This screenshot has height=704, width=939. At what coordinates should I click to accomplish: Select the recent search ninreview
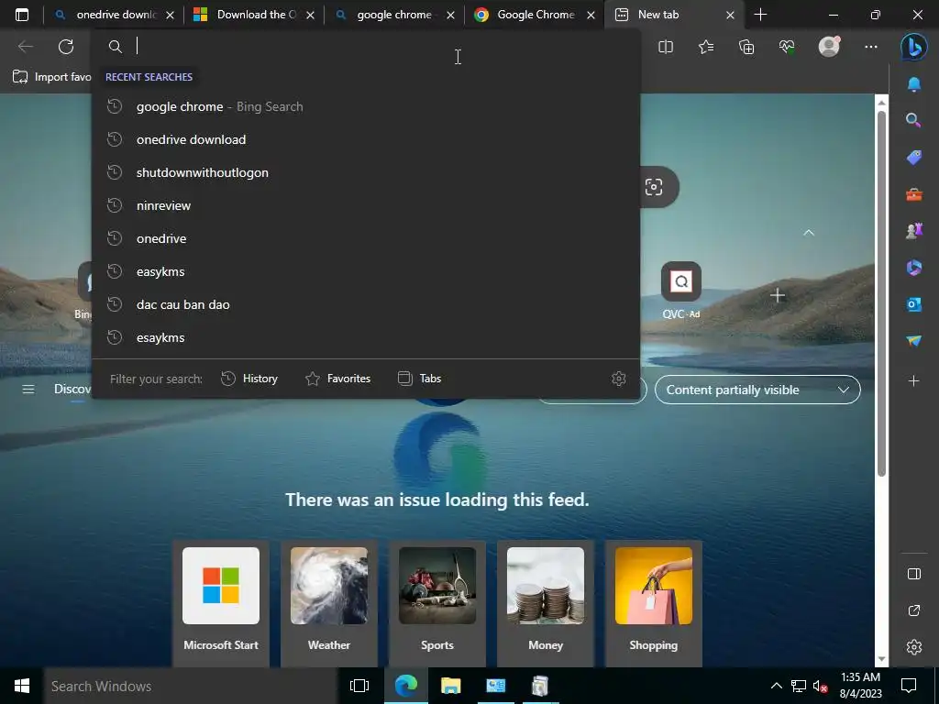(x=366, y=205)
